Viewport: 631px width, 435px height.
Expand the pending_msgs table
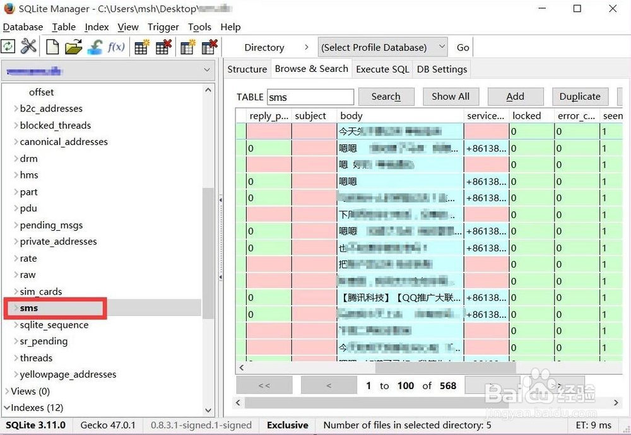click(x=16, y=224)
